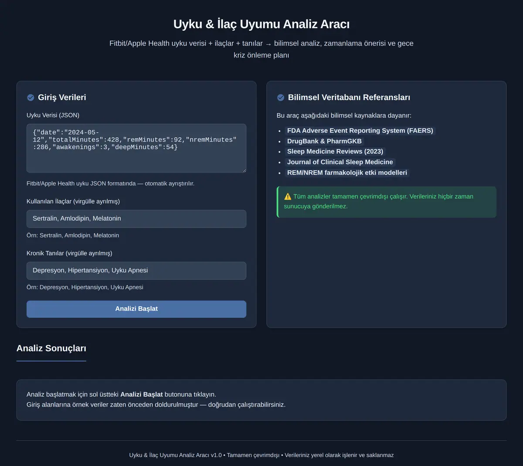Click 'Kronik Tanılar (virgülle ayrılmış)' label
This screenshot has width=523, height=466.
pyautogui.click(x=69, y=253)
